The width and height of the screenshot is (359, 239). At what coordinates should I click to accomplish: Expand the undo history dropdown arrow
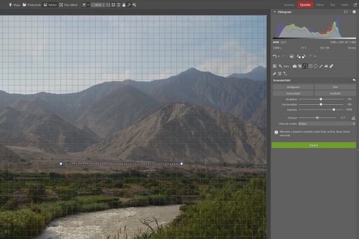click(x=279, y=56)
